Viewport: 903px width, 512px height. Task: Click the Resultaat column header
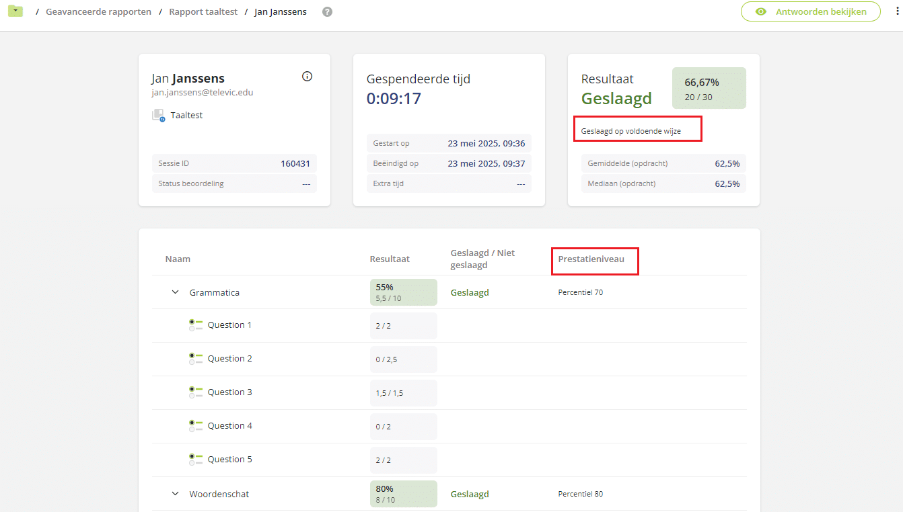pyautogui.click(x=390, y=259)
